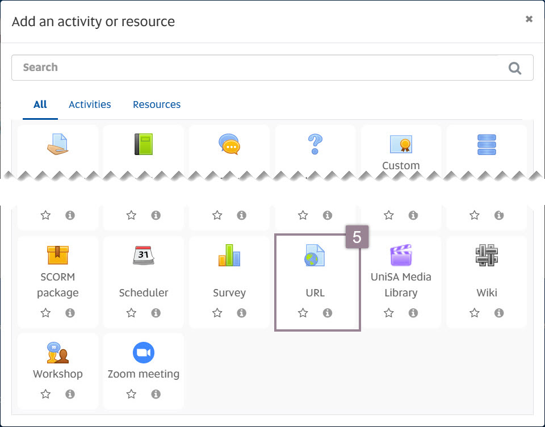The image size is (545, 427).
Task: Select the Wiki activity icon
Action: tap(487, 256)
